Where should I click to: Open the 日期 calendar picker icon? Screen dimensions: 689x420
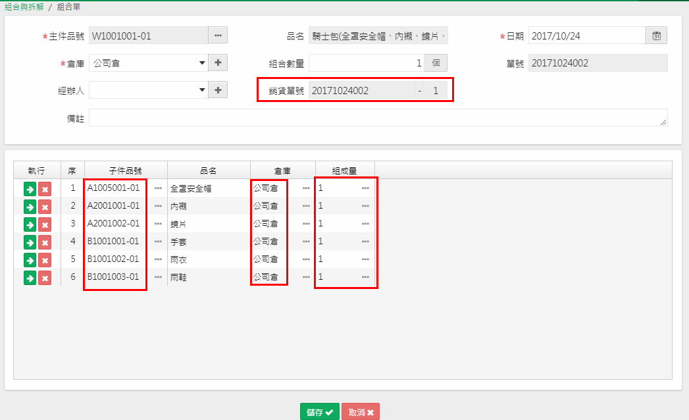(x=657, y=36)
